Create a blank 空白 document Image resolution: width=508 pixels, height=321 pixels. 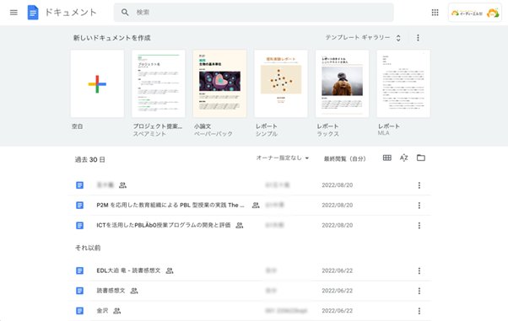(x=97, y=83)
